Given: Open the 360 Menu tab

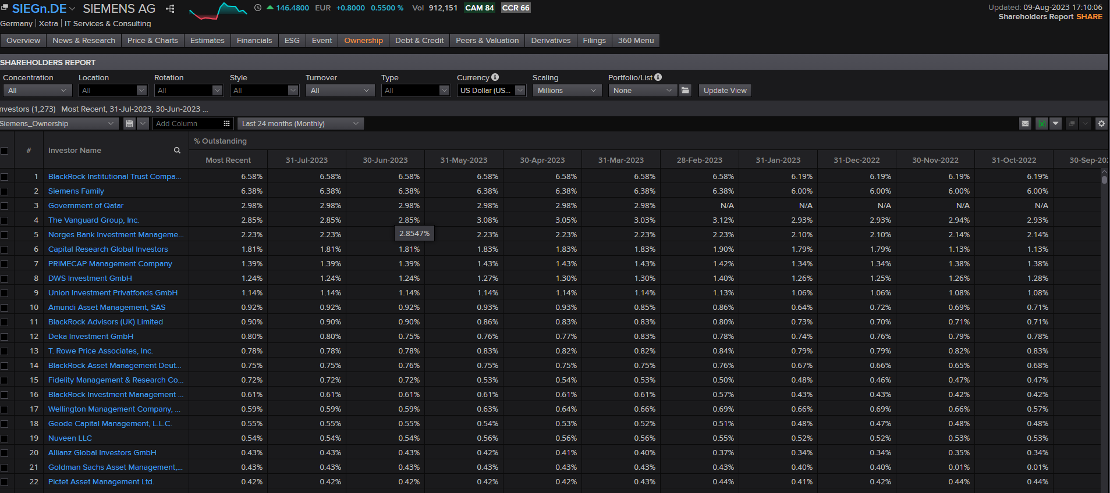Looking at the screenshot, I should [636, 40].
